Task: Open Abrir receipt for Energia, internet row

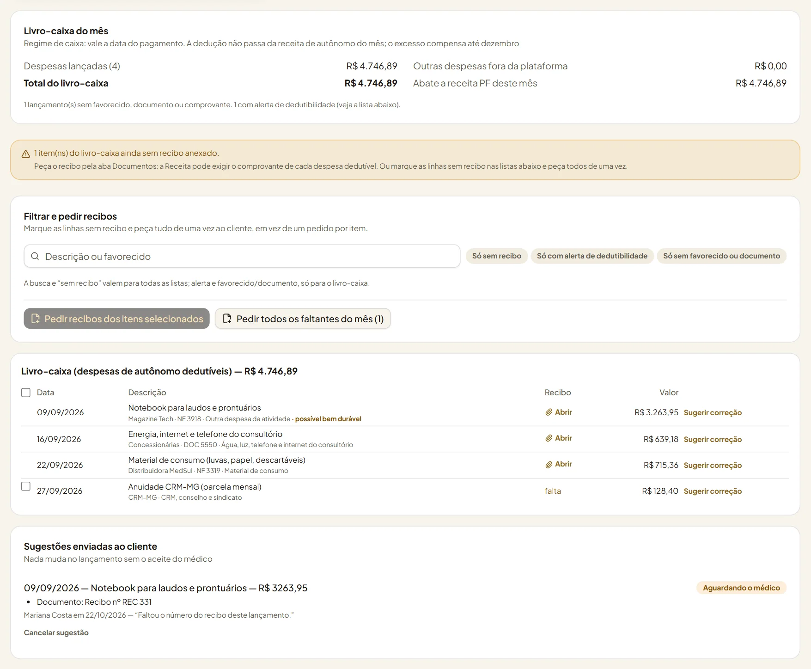Action: (x=559, y=438)
